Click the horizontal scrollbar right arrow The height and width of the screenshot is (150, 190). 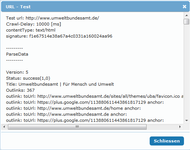[180, 127]
